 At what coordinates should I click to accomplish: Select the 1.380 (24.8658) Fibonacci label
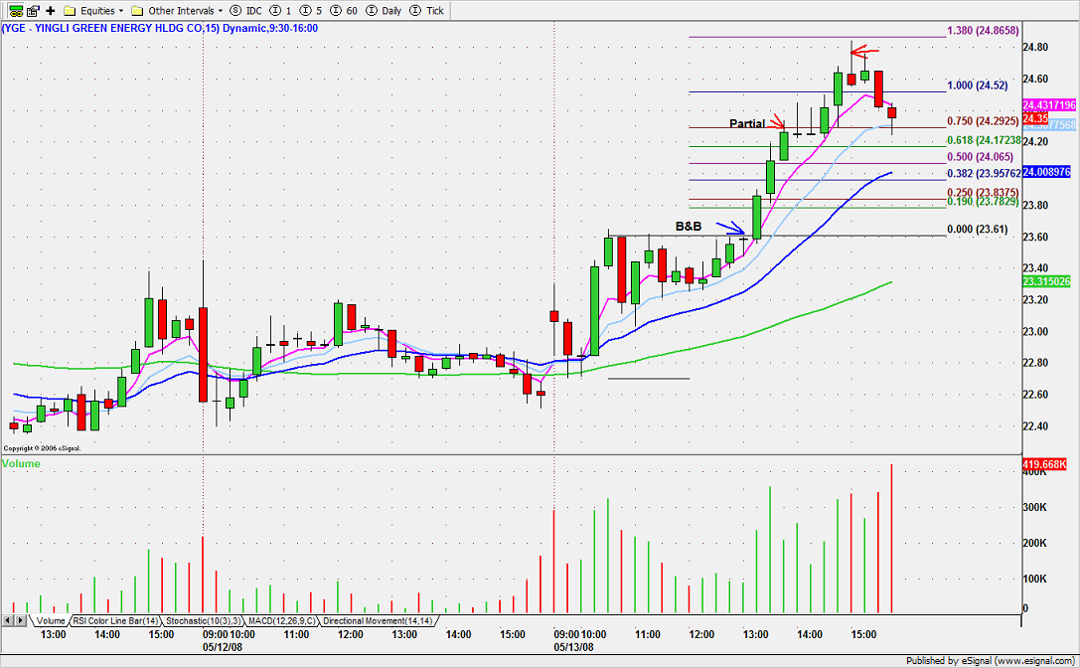point(983,31)
